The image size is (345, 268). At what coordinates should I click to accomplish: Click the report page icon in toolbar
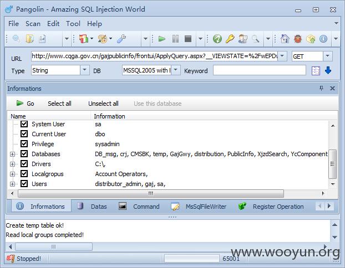coord(42,39)
